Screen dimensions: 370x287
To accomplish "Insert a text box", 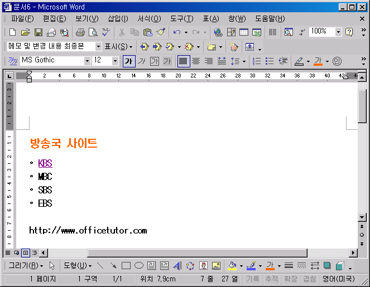I will click(x=151, y=266).
